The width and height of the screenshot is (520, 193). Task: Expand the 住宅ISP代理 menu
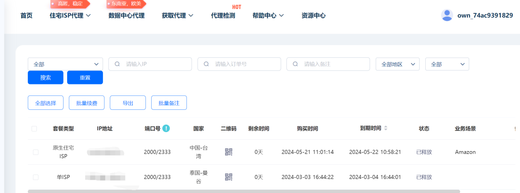70,16
